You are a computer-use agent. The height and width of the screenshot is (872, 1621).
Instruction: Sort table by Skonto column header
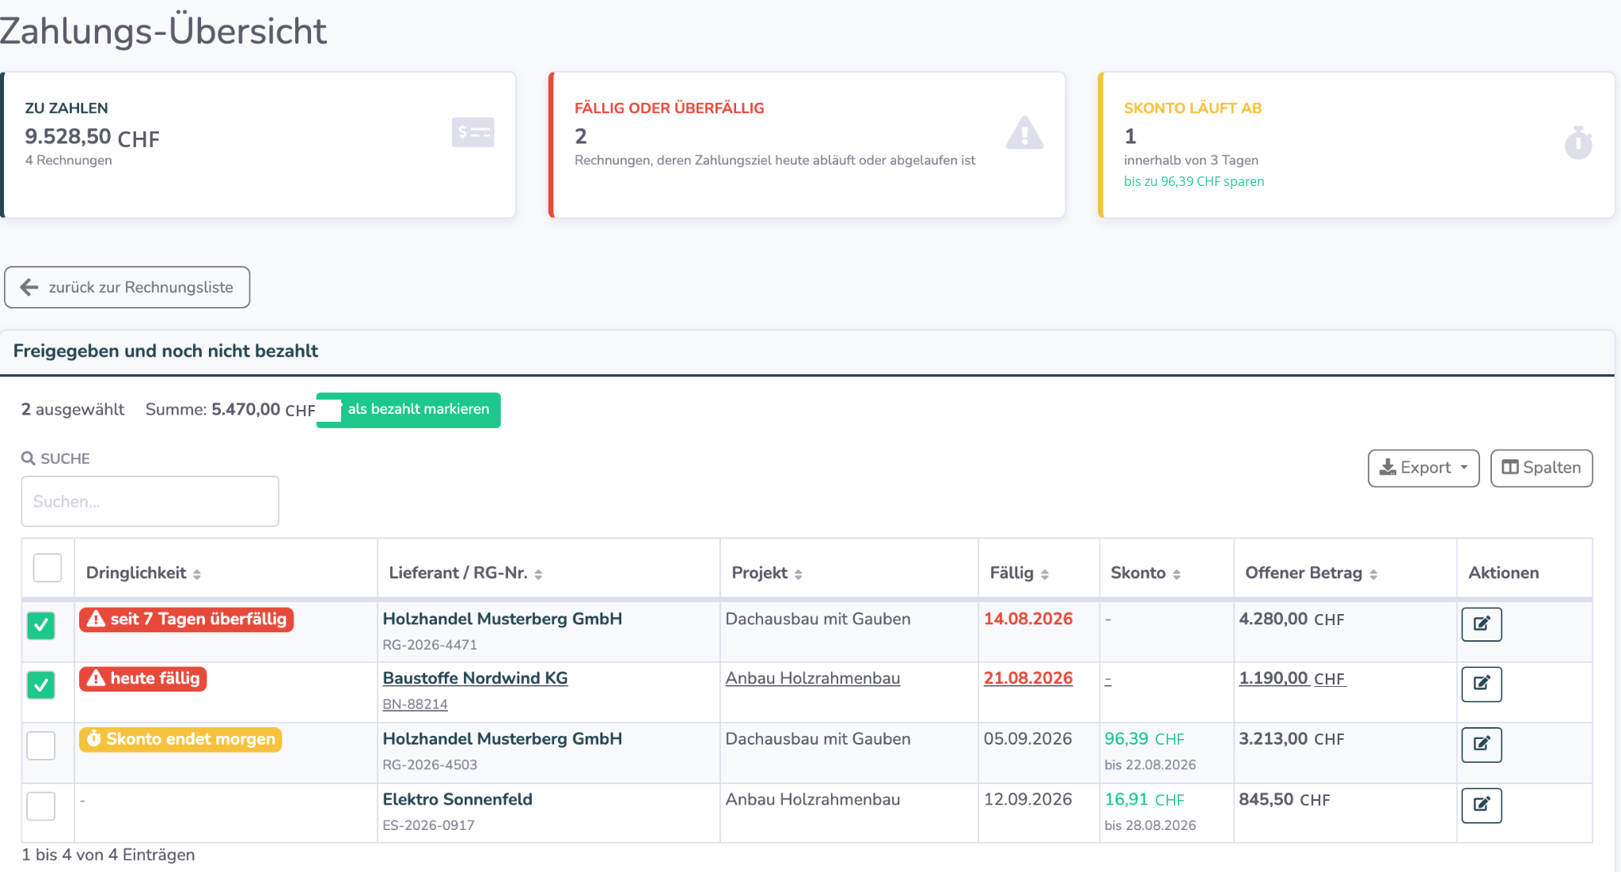[x=1145, y=573]
